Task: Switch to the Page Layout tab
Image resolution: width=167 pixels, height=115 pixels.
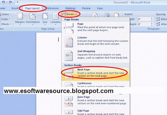Action: tap(32, 8)
